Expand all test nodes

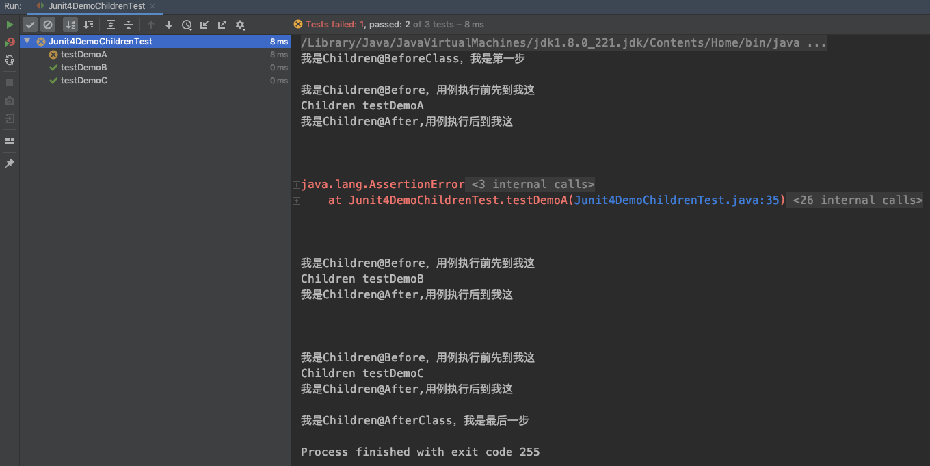(111, 25)
